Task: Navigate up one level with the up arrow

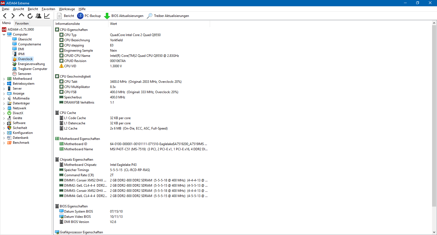Action: [x=22, y=15]
